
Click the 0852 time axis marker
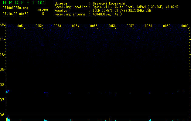click(x=39, y=26)
